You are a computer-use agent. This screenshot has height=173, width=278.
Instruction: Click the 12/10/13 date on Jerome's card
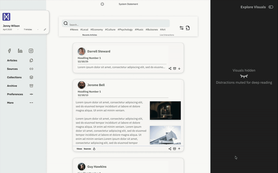83,95
